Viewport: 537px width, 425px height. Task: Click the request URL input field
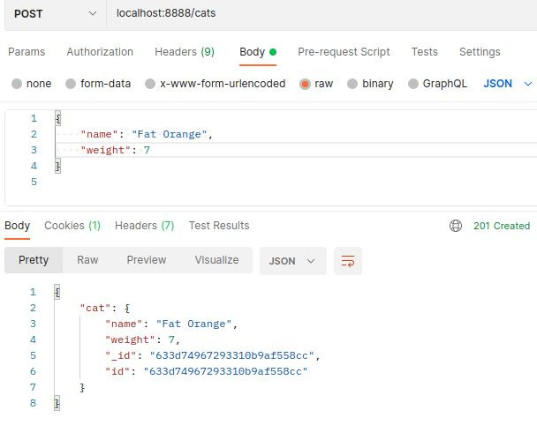(318, 13)
